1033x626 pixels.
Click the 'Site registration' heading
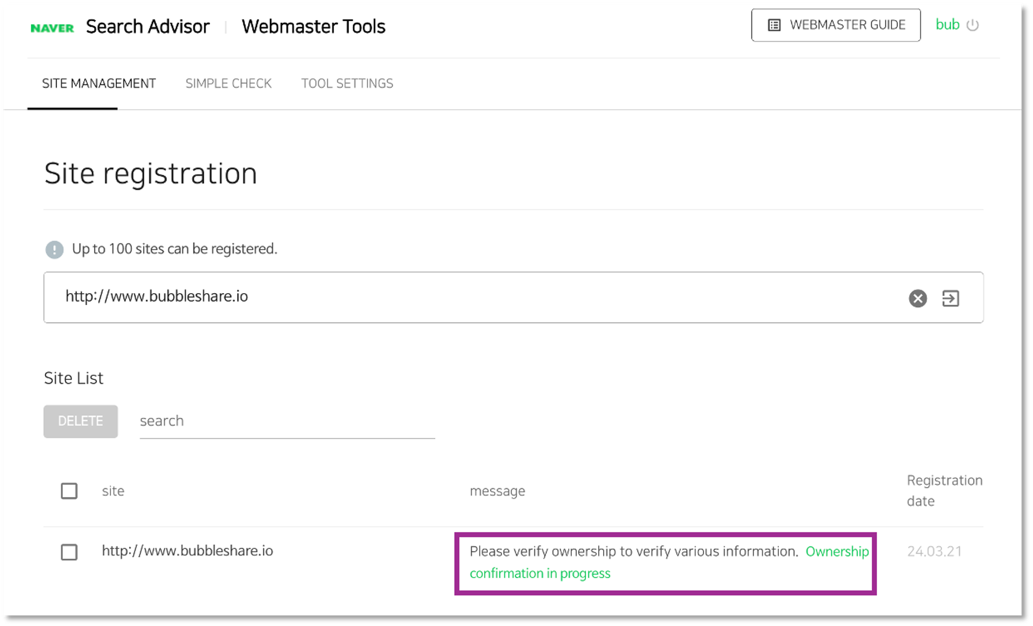coord(151,173)
